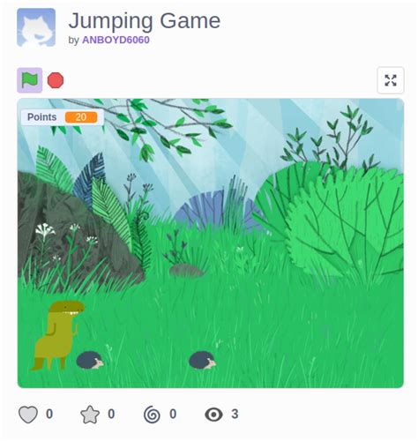Click the olive dinosaur sprite
The width and height of the screenshot is (418, 441).
click(x=57, y=335)
